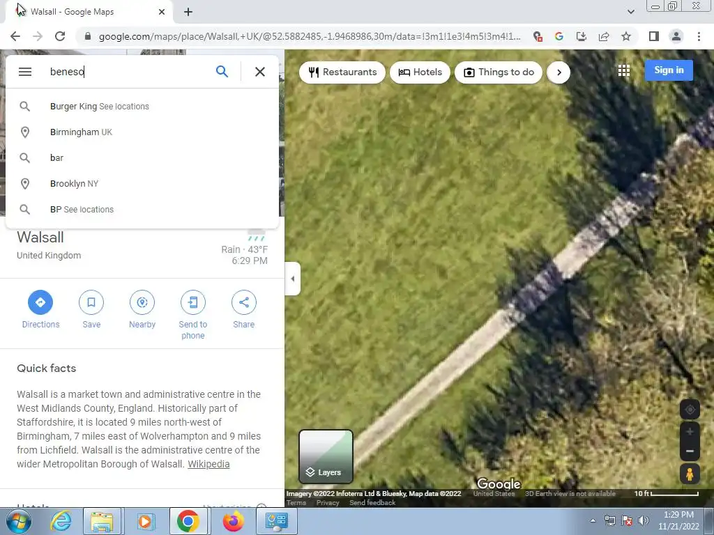This screenshot has width=714, height=535.
Task: Click the Directions icon for Walsall
Action: point(40,302)
